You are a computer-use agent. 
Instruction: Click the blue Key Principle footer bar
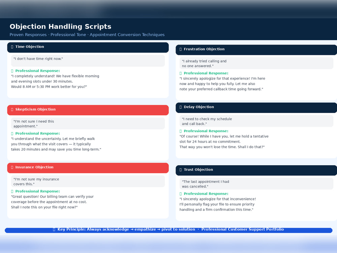tap(168, 230)
